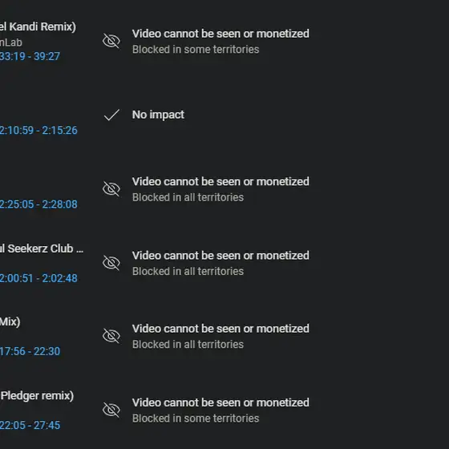Screen dimensions: 449x449
Task: Click hidden-eye icon for 2:25:05 - 2:28:08 claim
Action: tap(111, 189)
